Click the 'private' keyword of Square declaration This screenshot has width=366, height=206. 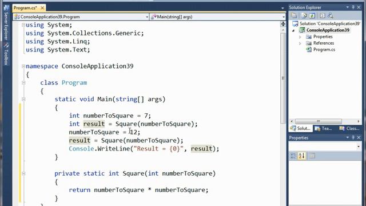click(67, 173)
